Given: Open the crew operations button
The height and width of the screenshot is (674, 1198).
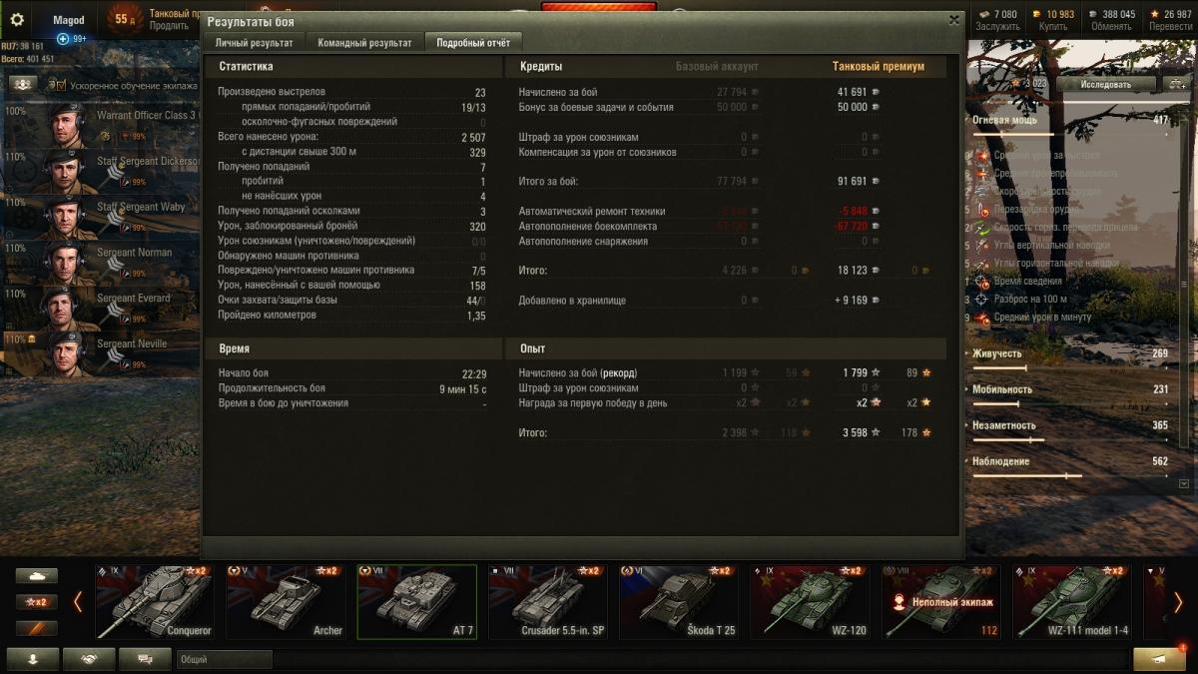Looking at the screenshot, I should [x=23, y=84].
